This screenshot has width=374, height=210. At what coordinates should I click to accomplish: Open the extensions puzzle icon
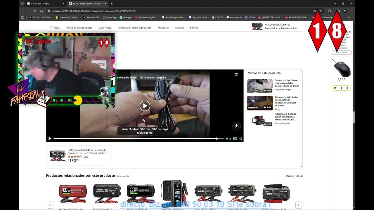coord(329,11)
